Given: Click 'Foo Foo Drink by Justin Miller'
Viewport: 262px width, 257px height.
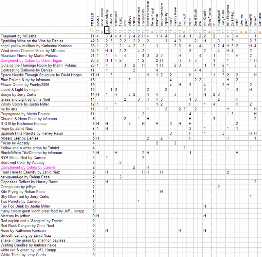Looking at the screenshot, I should point(26,206).
